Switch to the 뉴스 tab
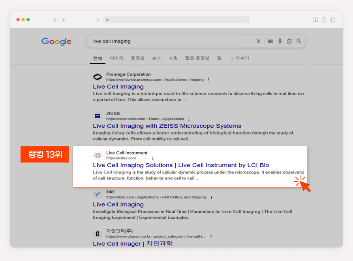The width and height of the screenshot is (353, 261). point(156,58)
